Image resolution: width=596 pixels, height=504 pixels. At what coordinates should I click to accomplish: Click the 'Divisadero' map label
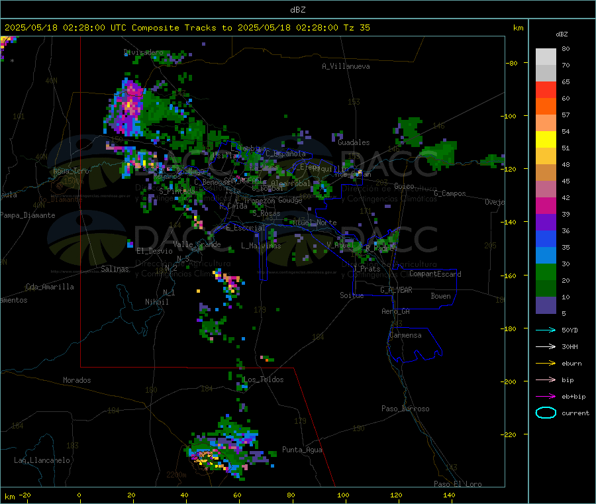[x=143, y=52]
